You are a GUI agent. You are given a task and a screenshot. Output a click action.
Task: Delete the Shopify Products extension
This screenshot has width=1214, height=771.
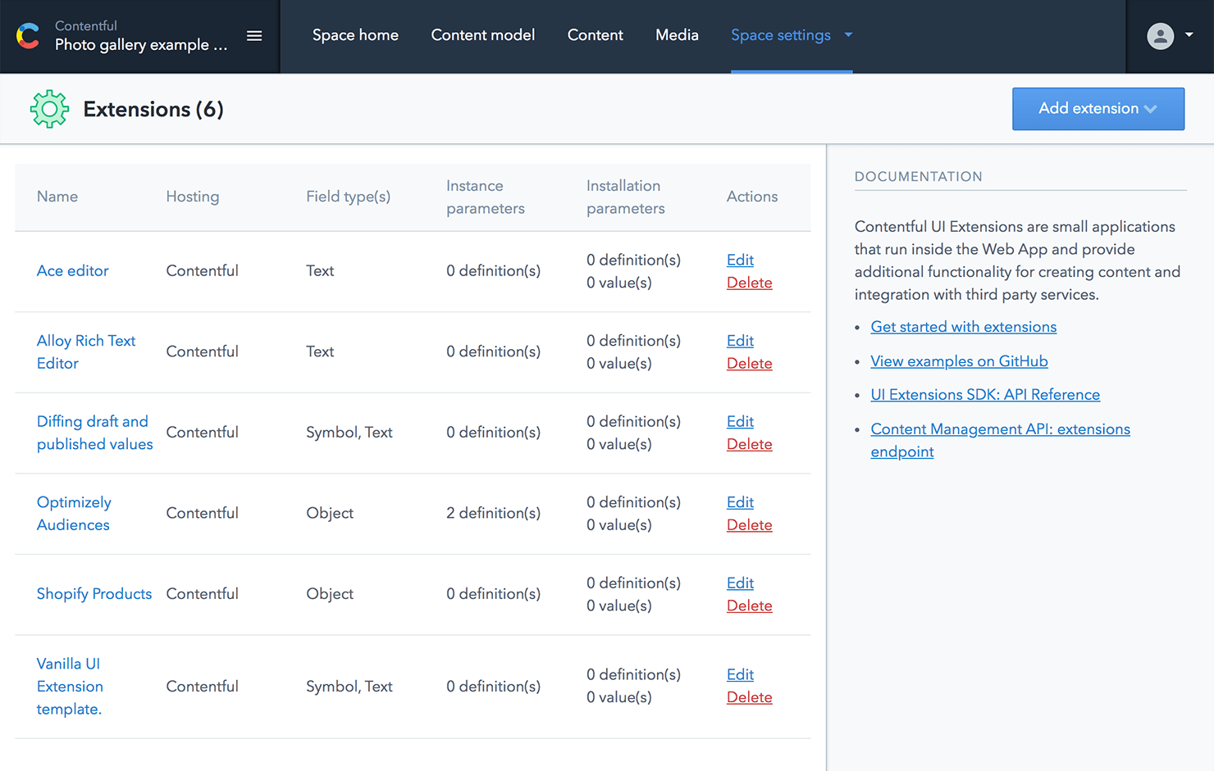coord(749,605)
